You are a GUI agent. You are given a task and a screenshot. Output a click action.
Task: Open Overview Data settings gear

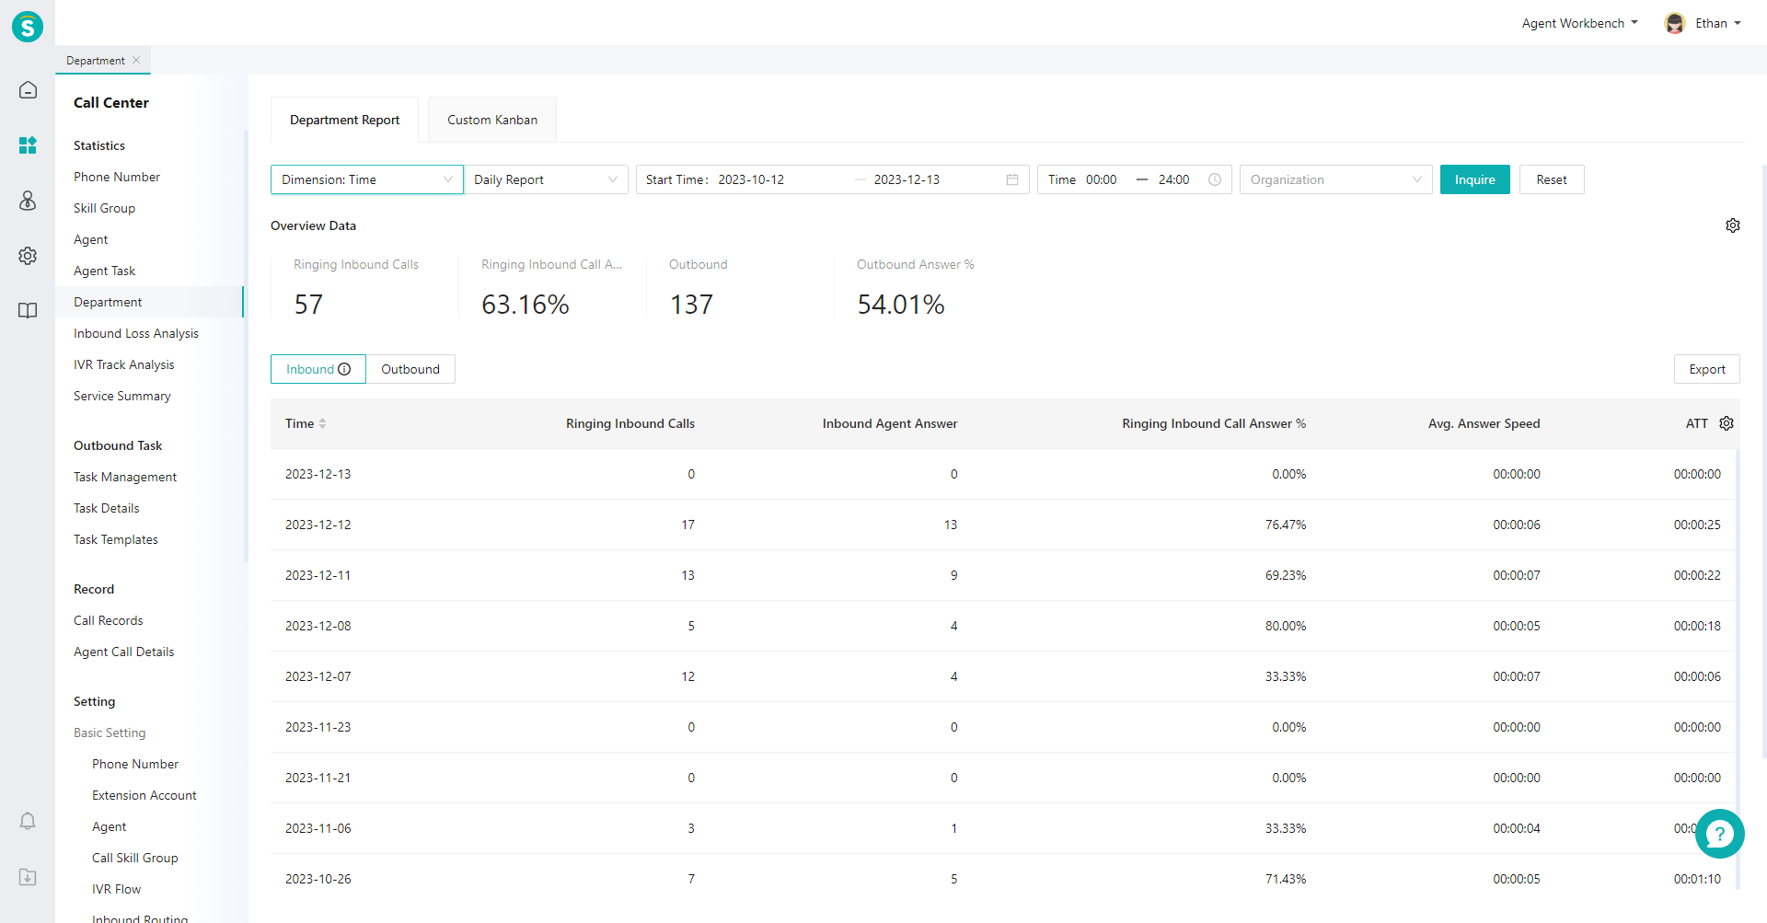pyautogui.click(x=1733, y=225)
